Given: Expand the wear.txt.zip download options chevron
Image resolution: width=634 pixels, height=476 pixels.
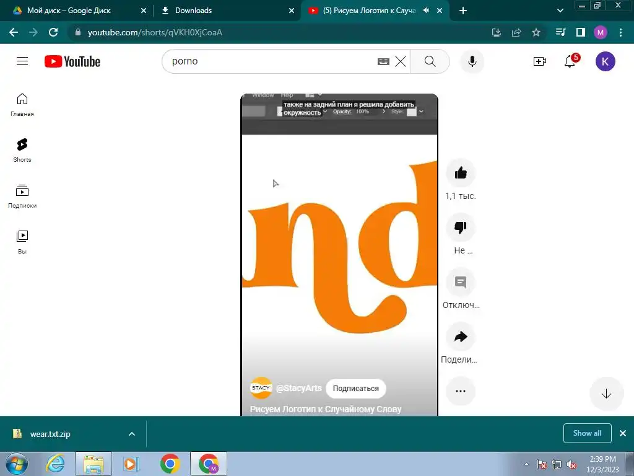Looking at the screenshot, I should [132, 434].
